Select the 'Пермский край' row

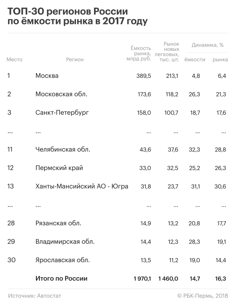coord(118,168)
